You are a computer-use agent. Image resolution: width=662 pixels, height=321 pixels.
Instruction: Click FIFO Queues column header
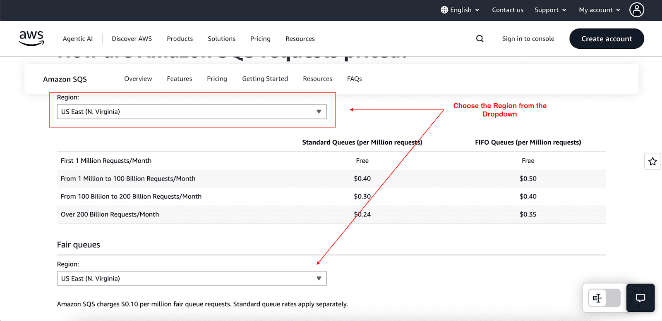[x=528, y=142]
